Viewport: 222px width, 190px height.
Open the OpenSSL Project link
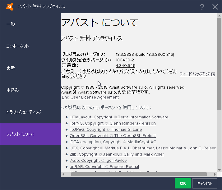tap(113, 136)
